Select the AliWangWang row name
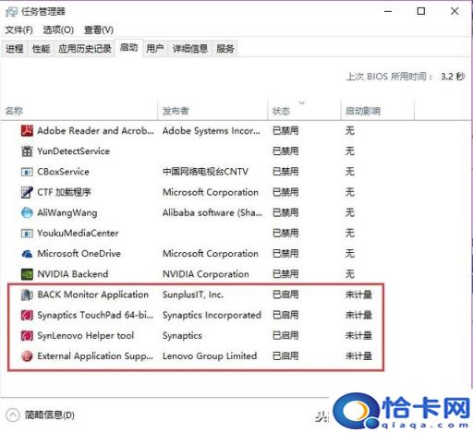Viewport: 473px width, 433px height. tap(67, 212)
